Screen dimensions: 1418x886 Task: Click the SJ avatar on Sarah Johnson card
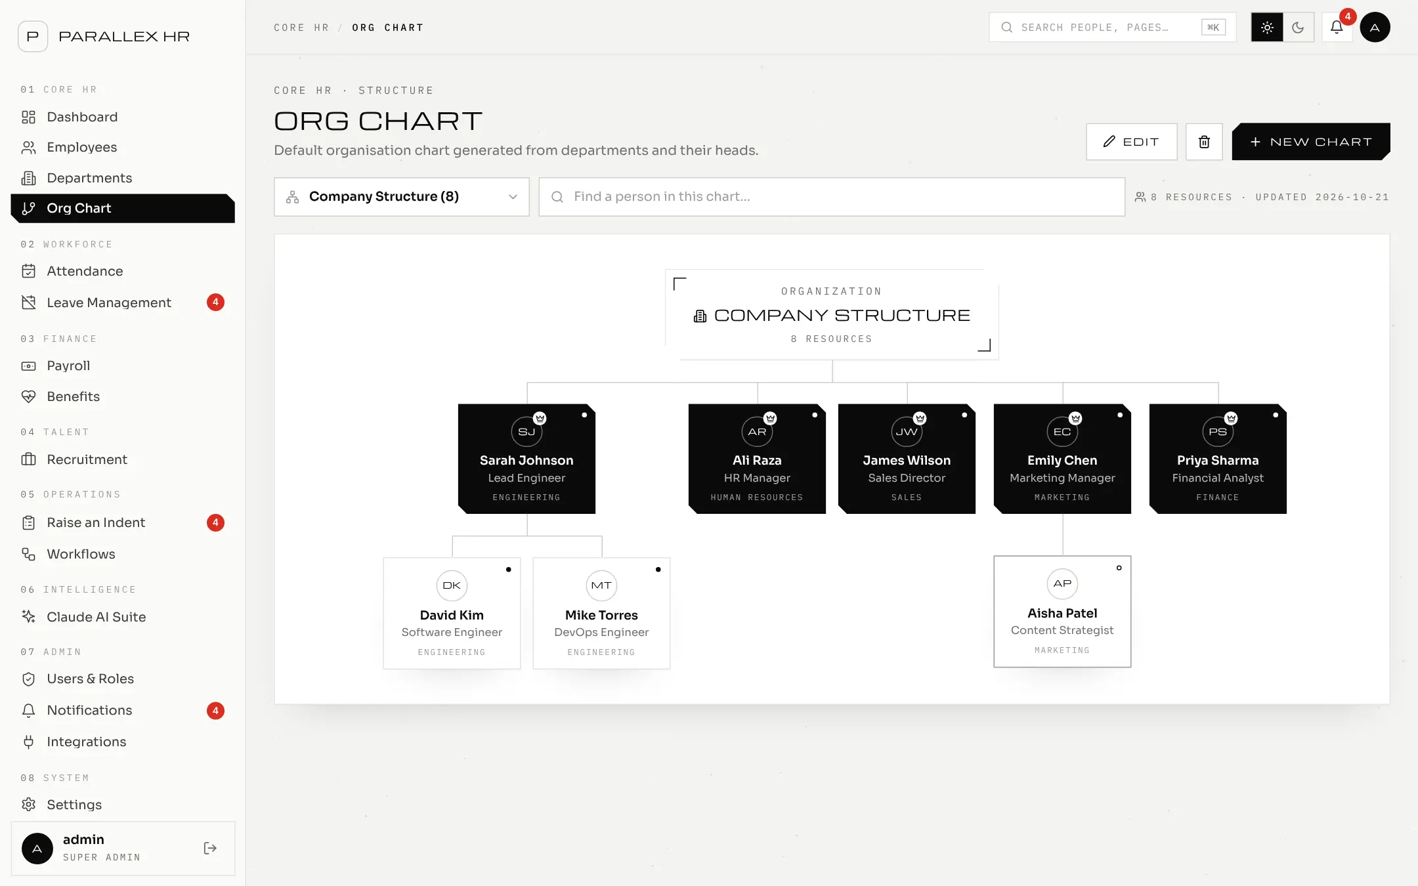pos(526,431)
